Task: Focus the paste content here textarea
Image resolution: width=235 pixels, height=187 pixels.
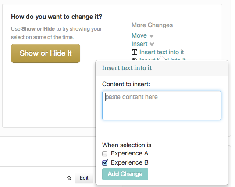Action: pyautogui.click(x=162, y=105)
